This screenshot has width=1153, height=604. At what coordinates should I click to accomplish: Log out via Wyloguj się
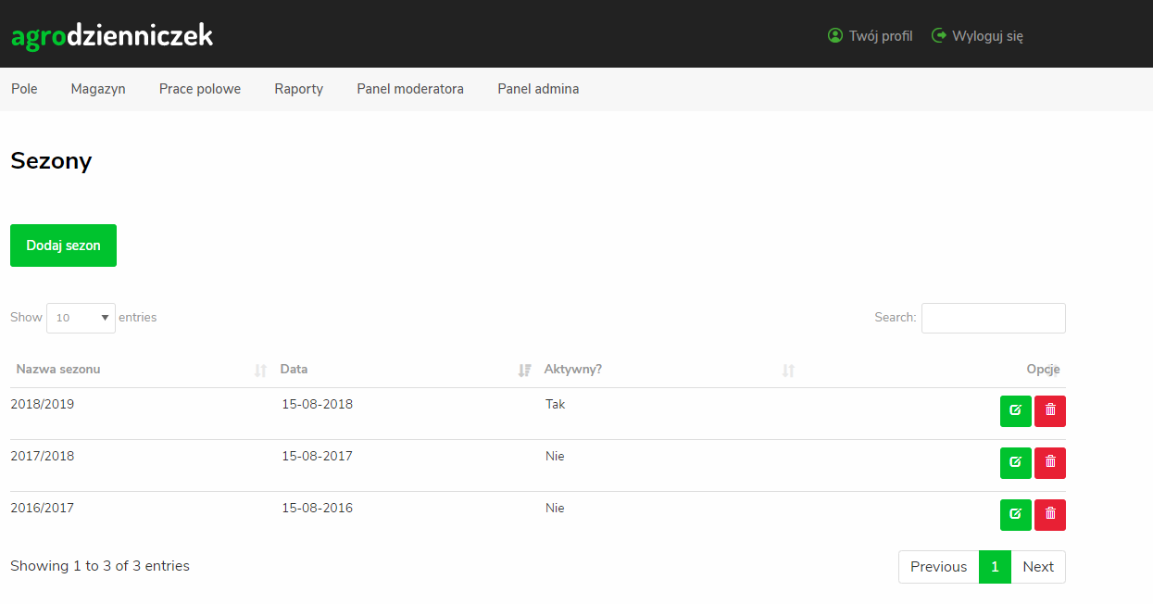(x=978, y=36)
